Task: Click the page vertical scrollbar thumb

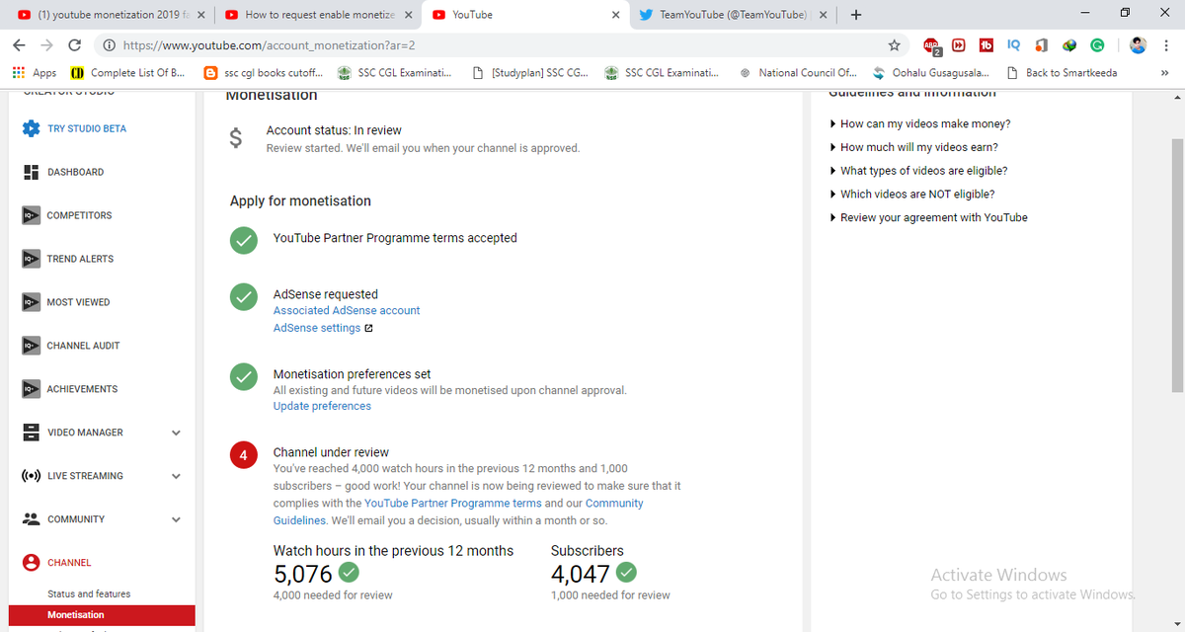Action: [x=1176, y=267]
